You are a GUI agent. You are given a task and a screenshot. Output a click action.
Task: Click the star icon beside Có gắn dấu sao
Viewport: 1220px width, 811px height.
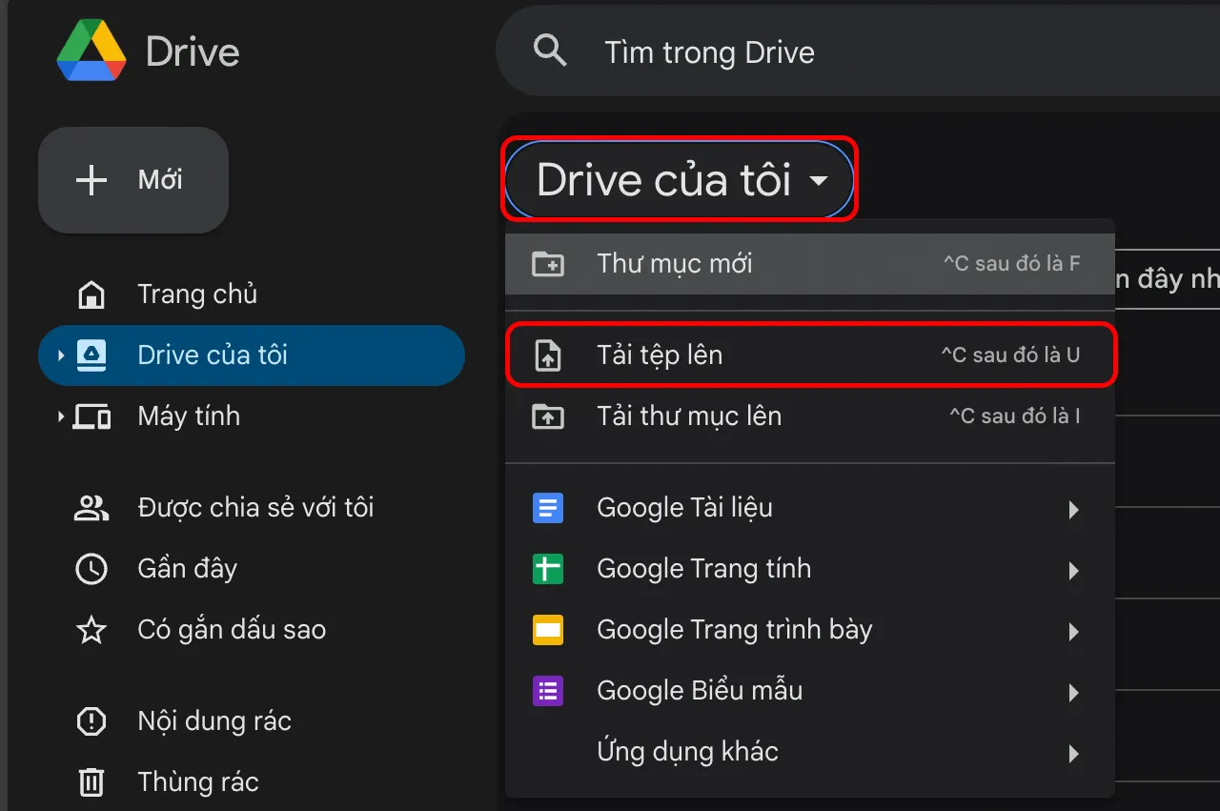click(x=91, y=629)
